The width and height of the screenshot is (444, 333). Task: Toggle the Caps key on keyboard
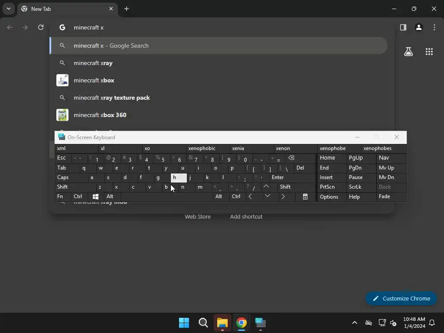click(x=71, y=177)
